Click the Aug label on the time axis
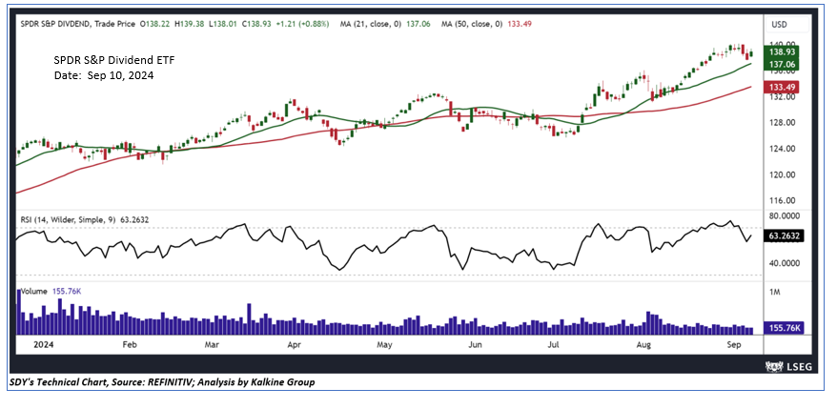Image resolution: width=837 pixels, height=409 pixels. 644,345
